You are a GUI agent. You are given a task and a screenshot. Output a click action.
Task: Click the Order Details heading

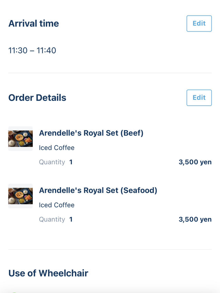coord(37,98)
